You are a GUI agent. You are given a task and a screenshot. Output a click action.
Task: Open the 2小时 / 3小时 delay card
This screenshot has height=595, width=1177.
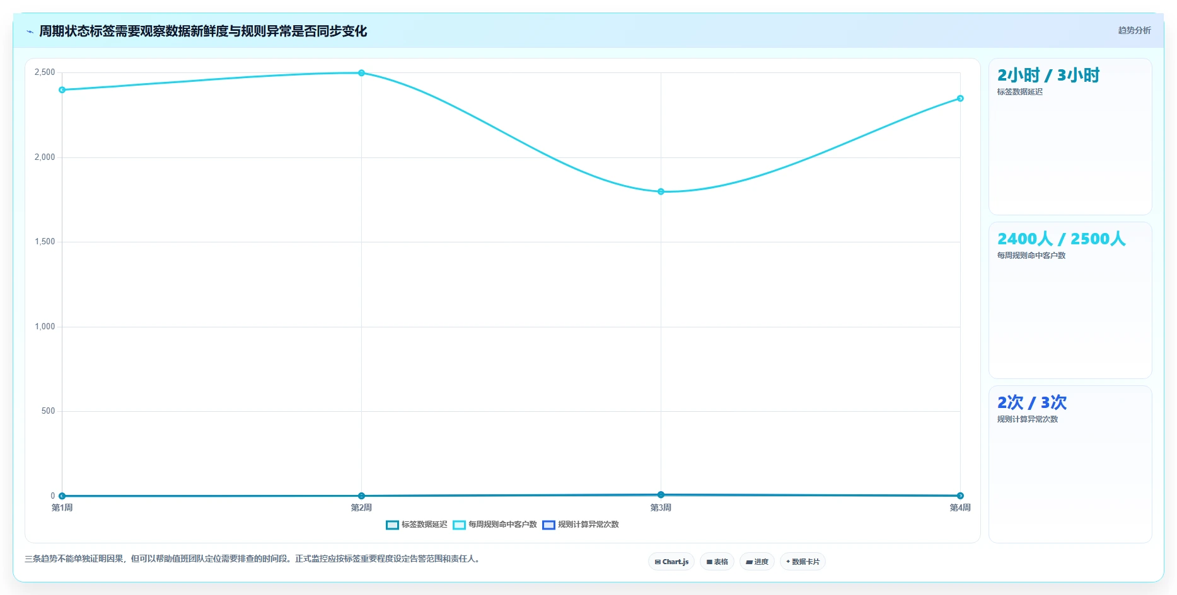pyautogui.click(x=1070, y=137)
